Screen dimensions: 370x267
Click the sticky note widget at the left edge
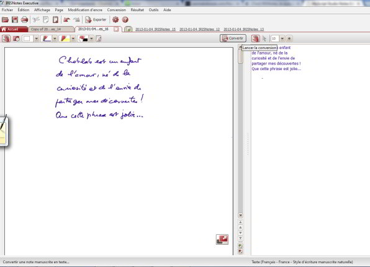click(4, 131)
